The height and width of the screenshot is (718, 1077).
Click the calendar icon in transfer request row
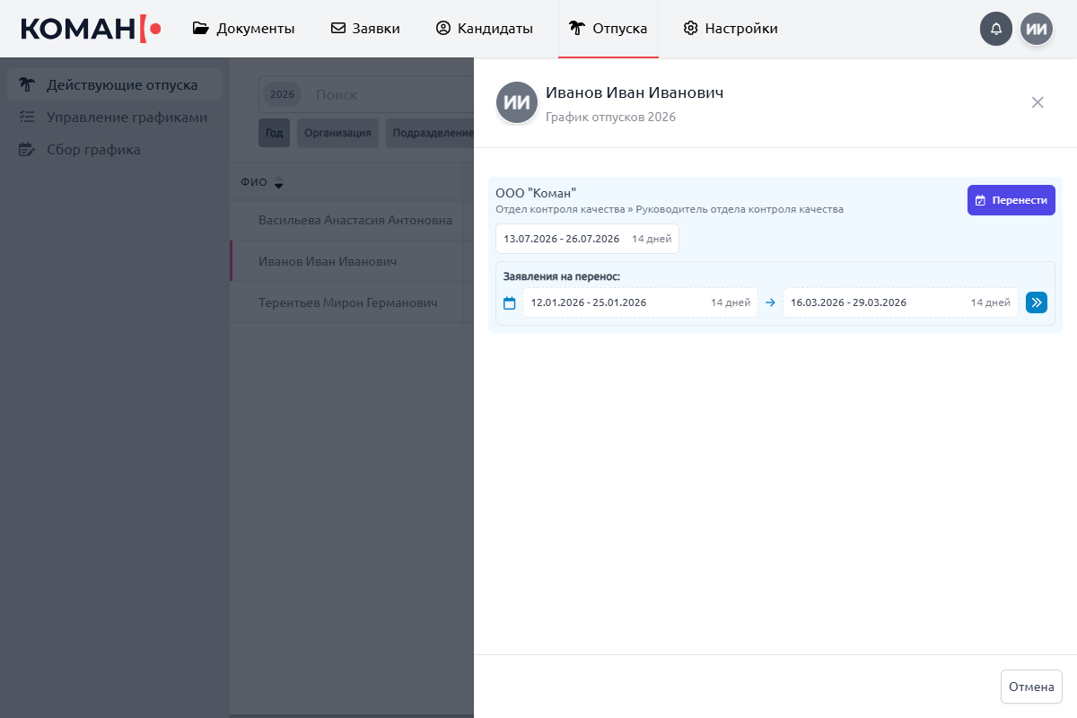[509, 303]
